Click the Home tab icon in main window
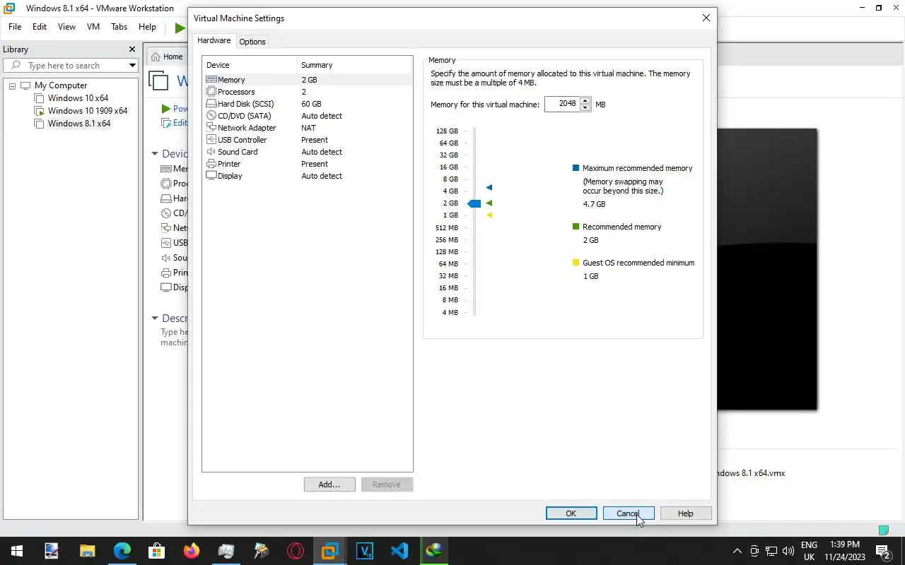Screen dimensions: 905x565 pos(156,56)
